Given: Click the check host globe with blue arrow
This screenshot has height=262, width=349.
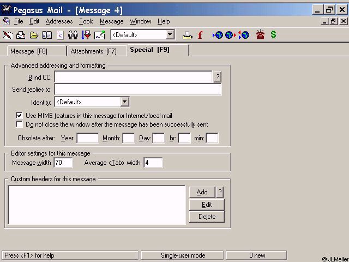Looking at the screenshot, I should [x=218, y=35].
